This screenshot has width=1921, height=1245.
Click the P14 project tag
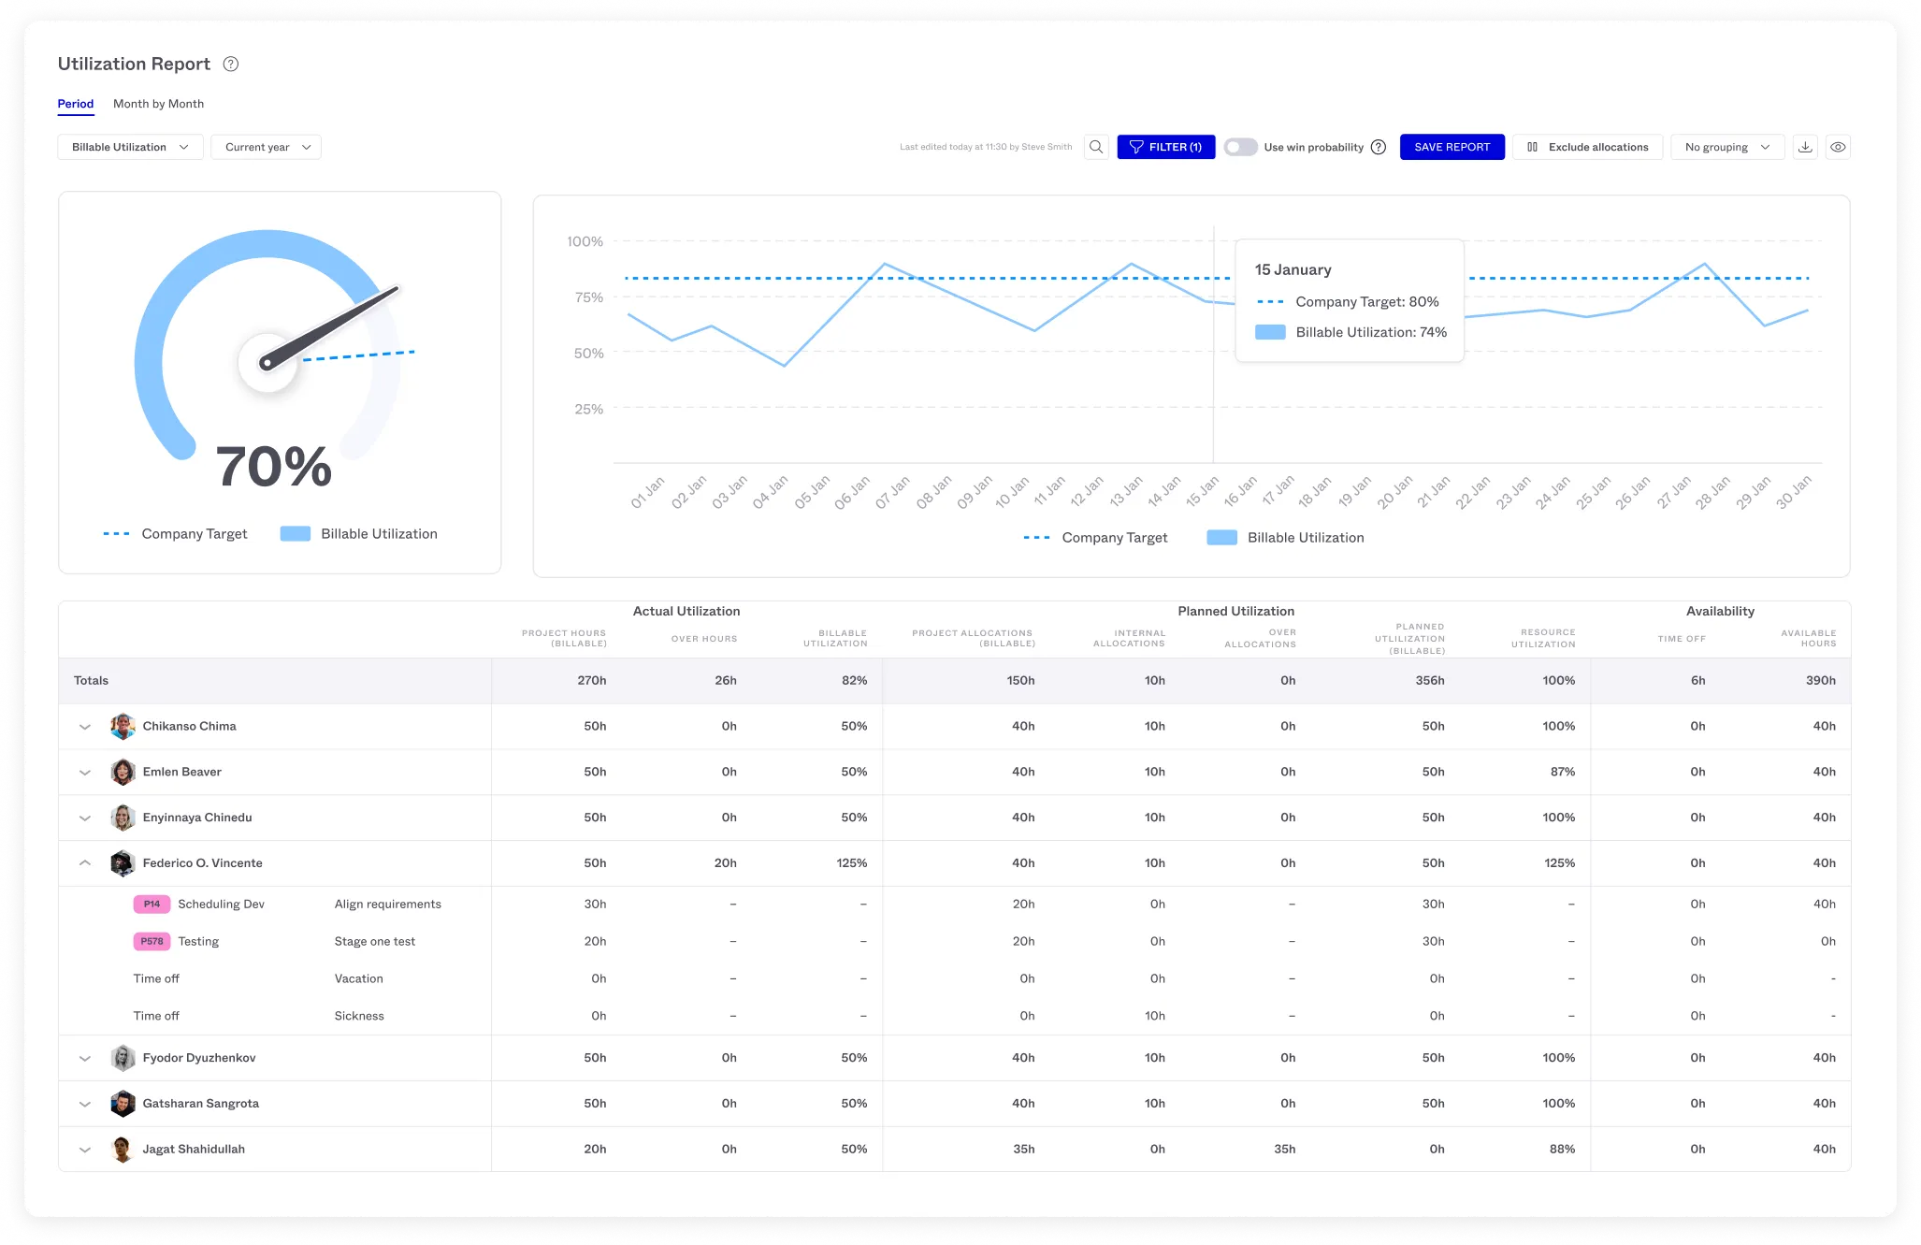pyautogui.click(x=152, y=904)
